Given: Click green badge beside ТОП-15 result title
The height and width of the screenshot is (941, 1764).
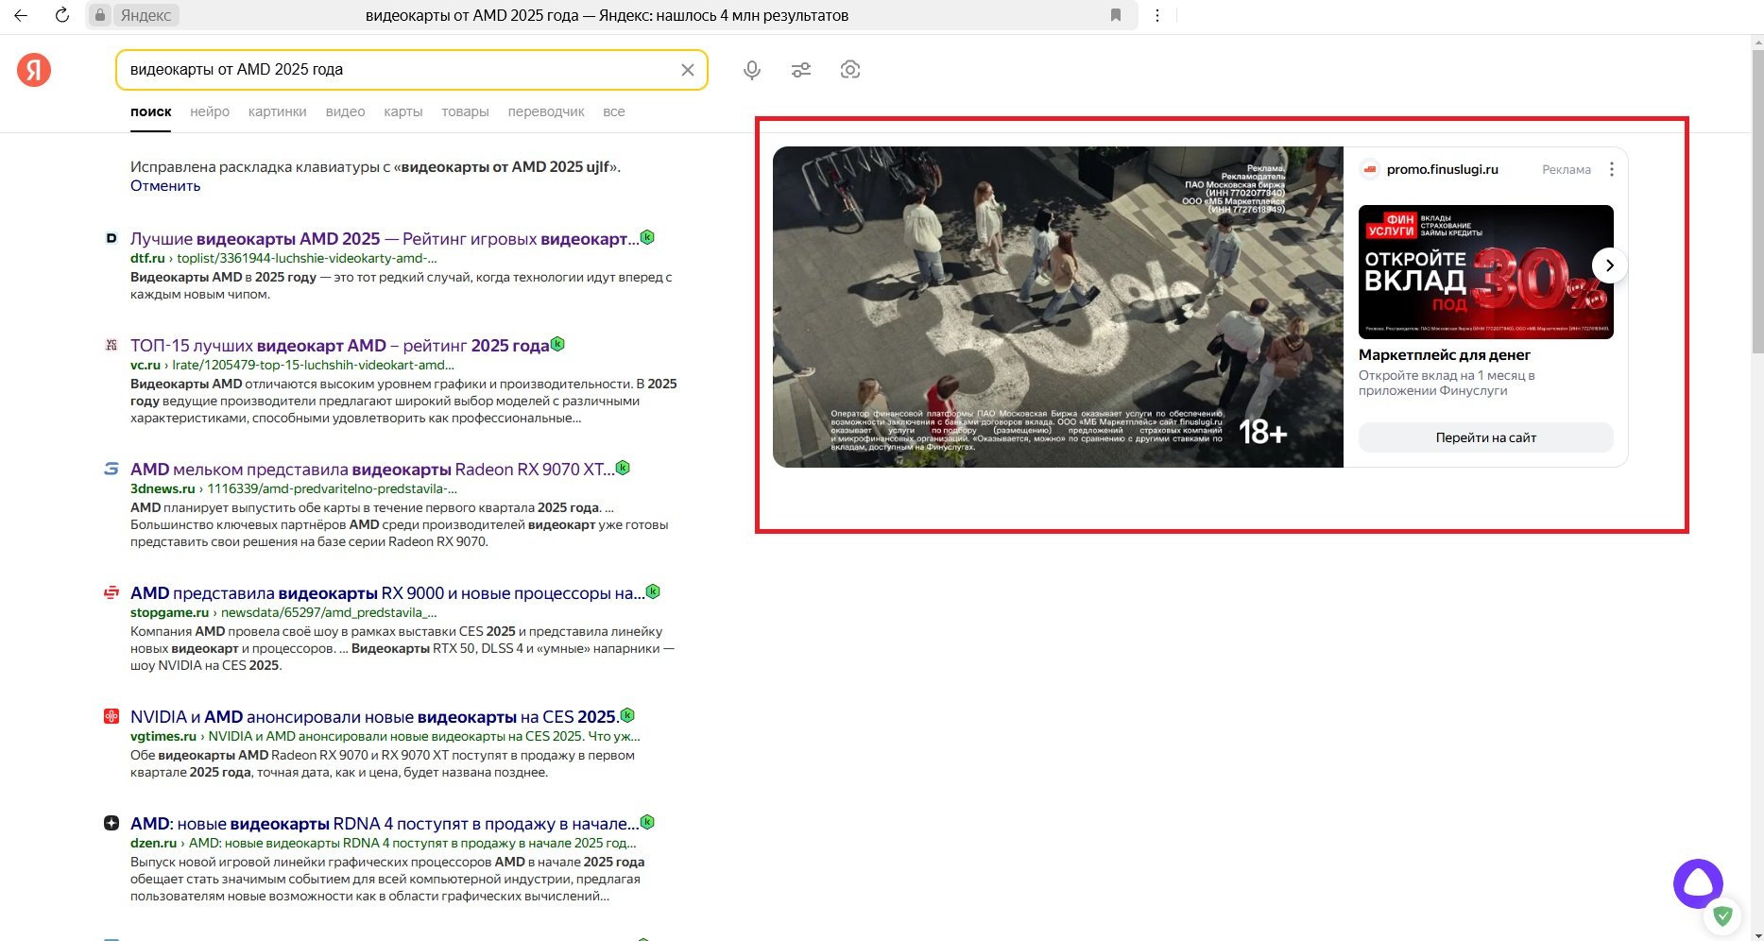Looking at the screenshot, I should pyautogui.click(x=557, y=344).
